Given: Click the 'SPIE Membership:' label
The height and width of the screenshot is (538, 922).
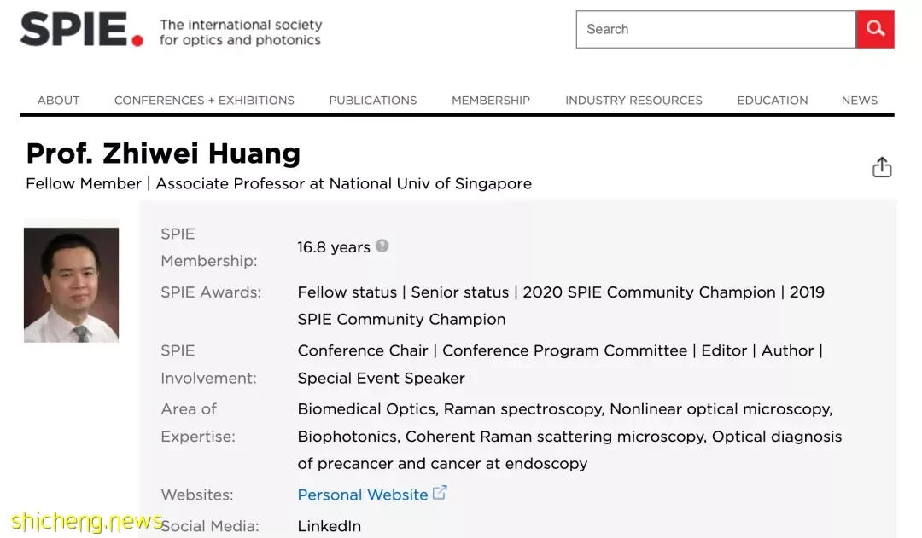Looking at the screenshot, I should point(209,247).
